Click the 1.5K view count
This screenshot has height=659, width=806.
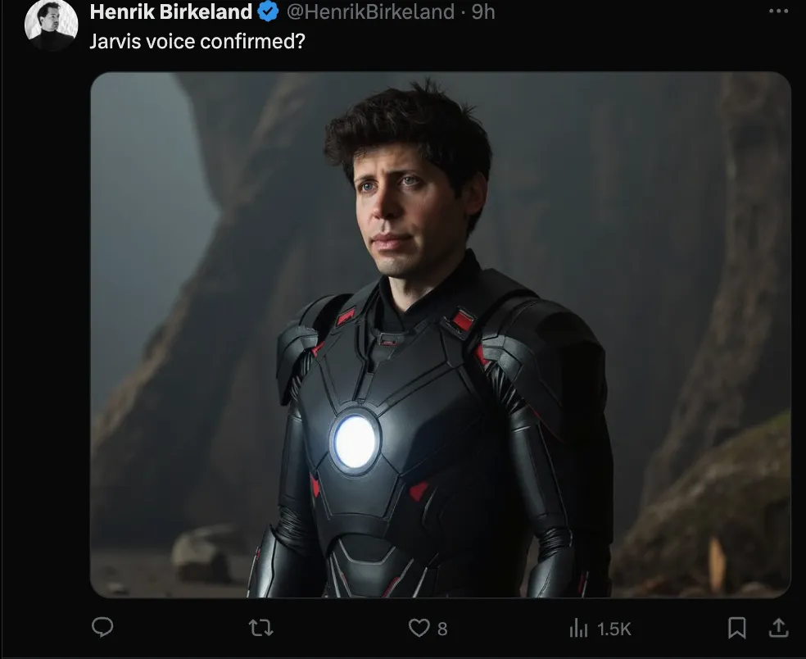[614, 629]
